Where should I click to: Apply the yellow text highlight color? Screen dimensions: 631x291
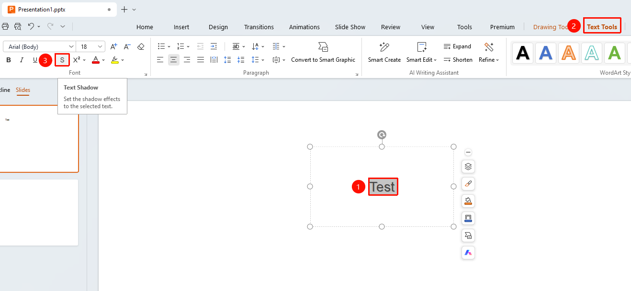[115, 60]
